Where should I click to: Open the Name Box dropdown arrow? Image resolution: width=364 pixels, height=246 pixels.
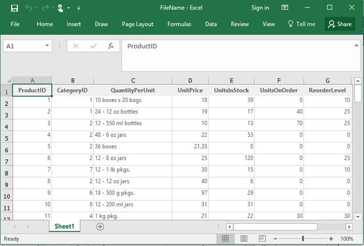[x=47, y=45]
